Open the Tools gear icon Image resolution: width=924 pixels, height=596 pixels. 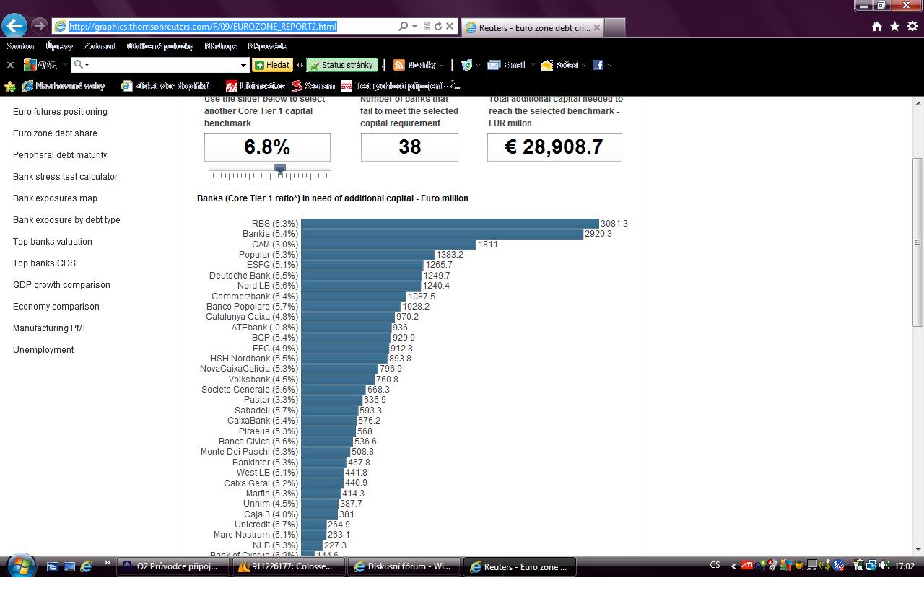[x=912, y=27]
